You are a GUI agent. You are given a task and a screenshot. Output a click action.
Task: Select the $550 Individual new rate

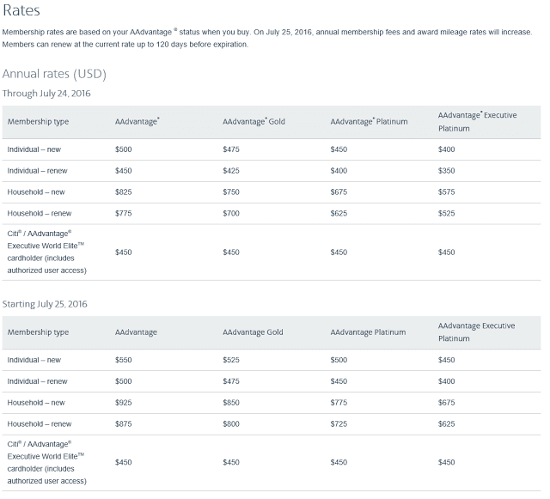(123, 360)
